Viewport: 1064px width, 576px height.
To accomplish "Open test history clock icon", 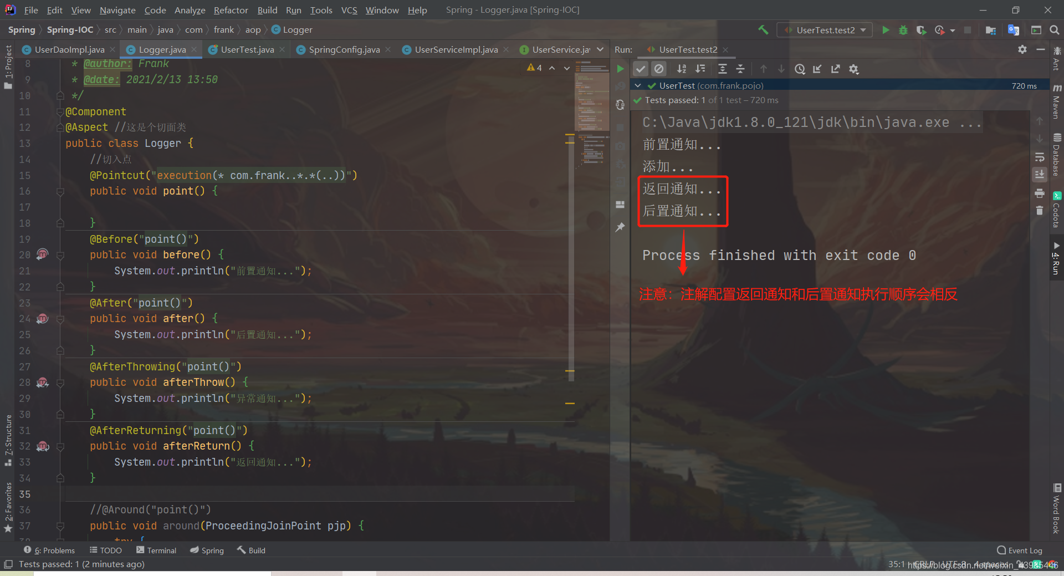I will coord(800,69).
